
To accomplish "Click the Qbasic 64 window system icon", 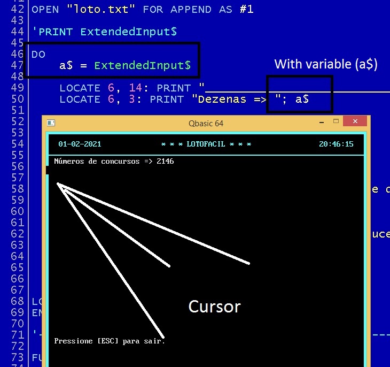I will tap(51, 123).
